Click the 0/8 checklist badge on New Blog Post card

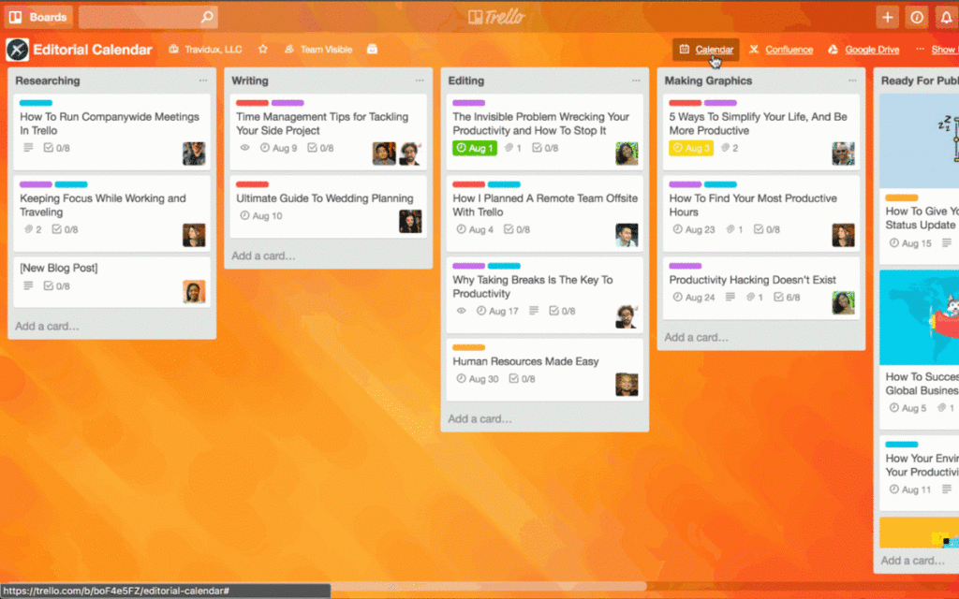(56, 286)
